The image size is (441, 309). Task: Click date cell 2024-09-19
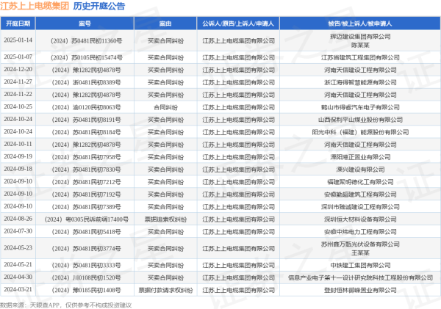(18, 156)
